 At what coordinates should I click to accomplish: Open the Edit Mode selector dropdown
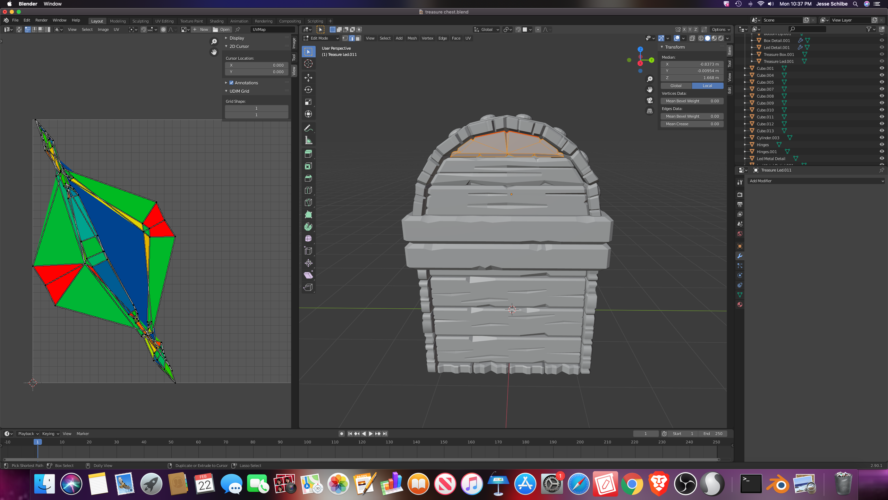point(321,38)
